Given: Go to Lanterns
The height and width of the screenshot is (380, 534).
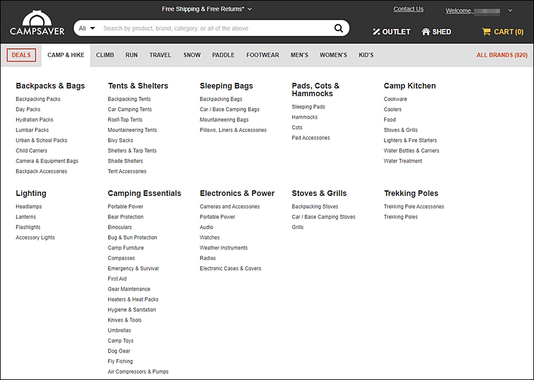Looking at the screenshot, I should tap(26, 217).
